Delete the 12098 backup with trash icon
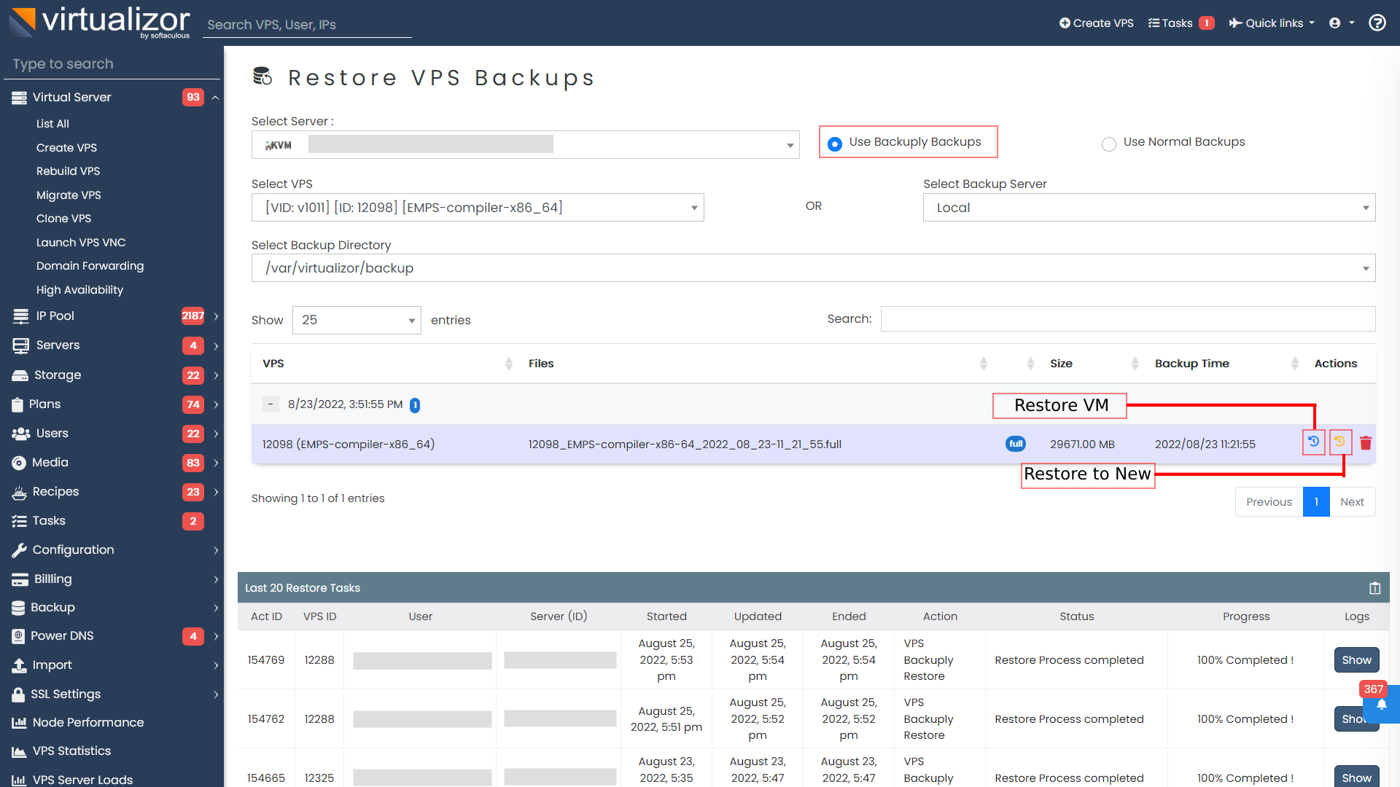1400x787 pixels. (x=1366, y=443)
